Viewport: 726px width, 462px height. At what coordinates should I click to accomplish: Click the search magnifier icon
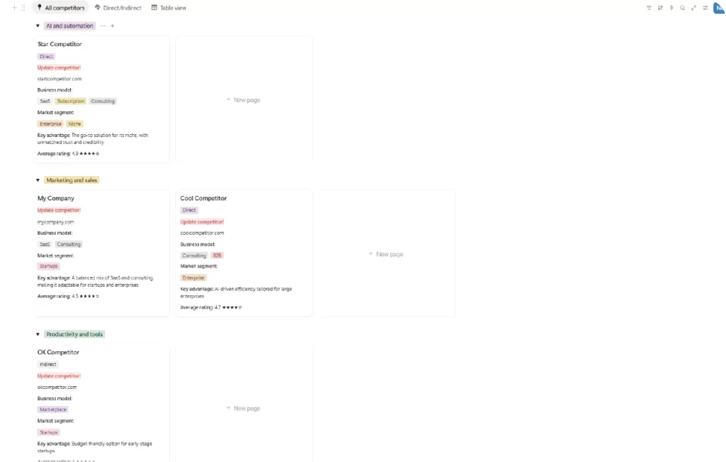point(683,8)
